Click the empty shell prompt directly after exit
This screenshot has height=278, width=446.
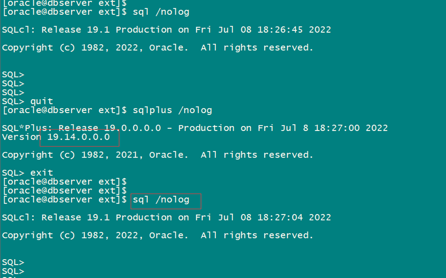[x=64, y=182]
